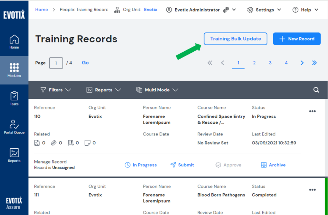Image resolution: width=328 pixels, height=215 pixels.
Task: Open three-dot menu for record 110
Action: coord(312,112)
